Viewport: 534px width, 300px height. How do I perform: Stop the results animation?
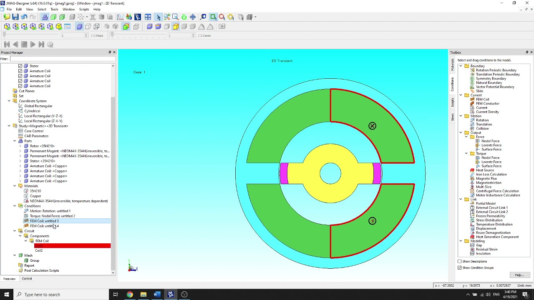[24, 45]
